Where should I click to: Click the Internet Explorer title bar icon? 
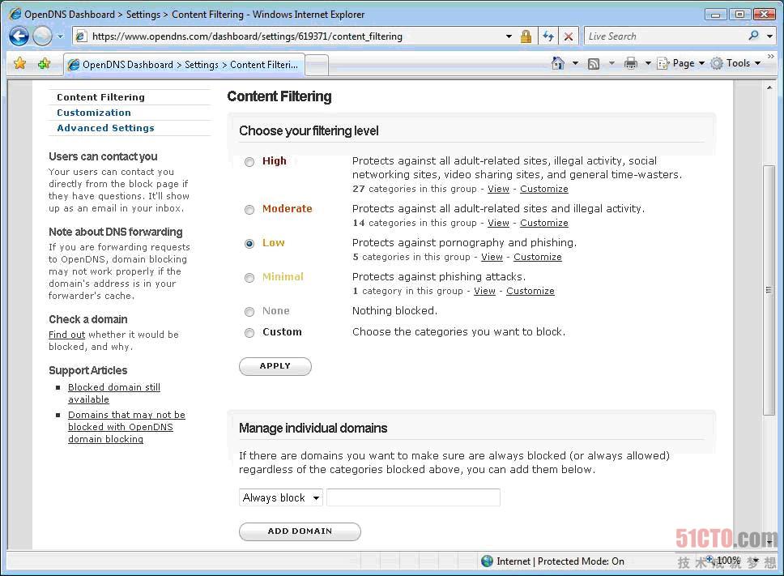15,14
